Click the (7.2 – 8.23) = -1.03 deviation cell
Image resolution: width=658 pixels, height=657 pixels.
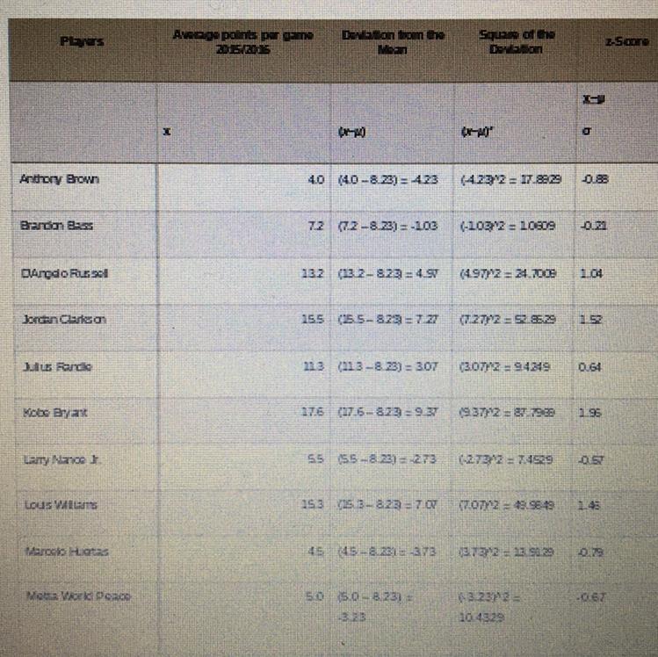(x=387, y=226)
